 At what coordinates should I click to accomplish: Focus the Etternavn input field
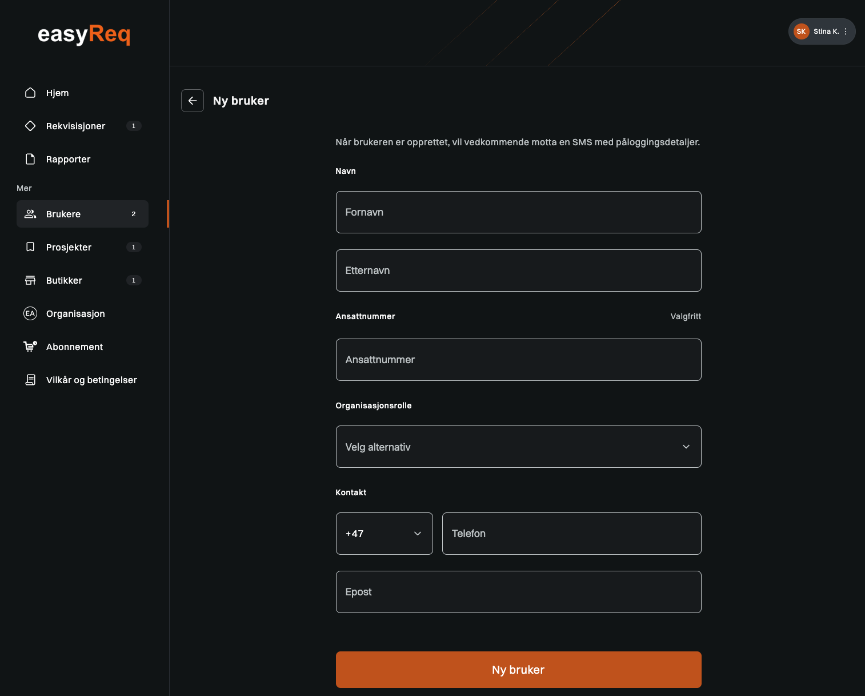[x=519, y=271]
